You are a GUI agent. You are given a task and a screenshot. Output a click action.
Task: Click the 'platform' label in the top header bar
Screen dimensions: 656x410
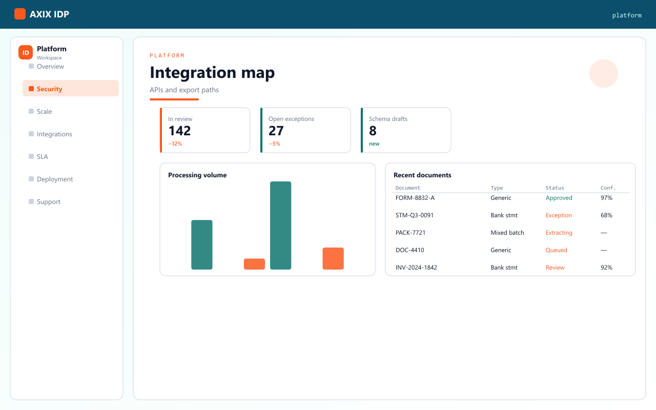click(627, 15)
